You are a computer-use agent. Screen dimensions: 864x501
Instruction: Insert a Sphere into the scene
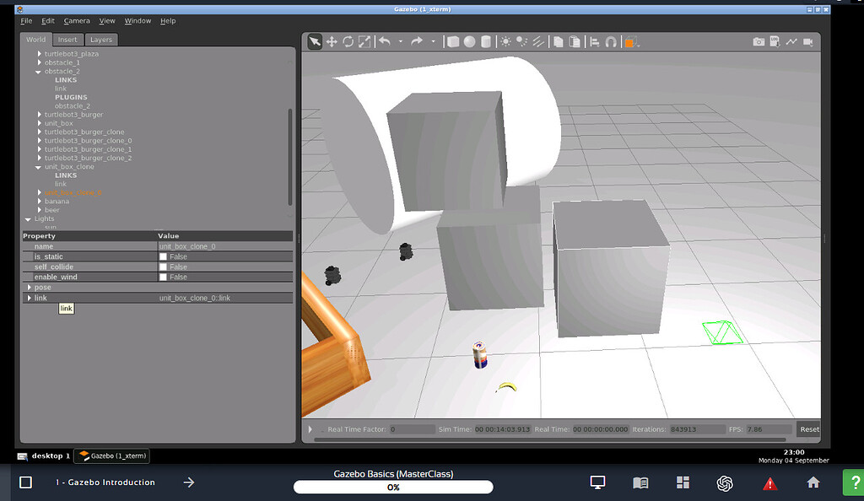(471, 40)
